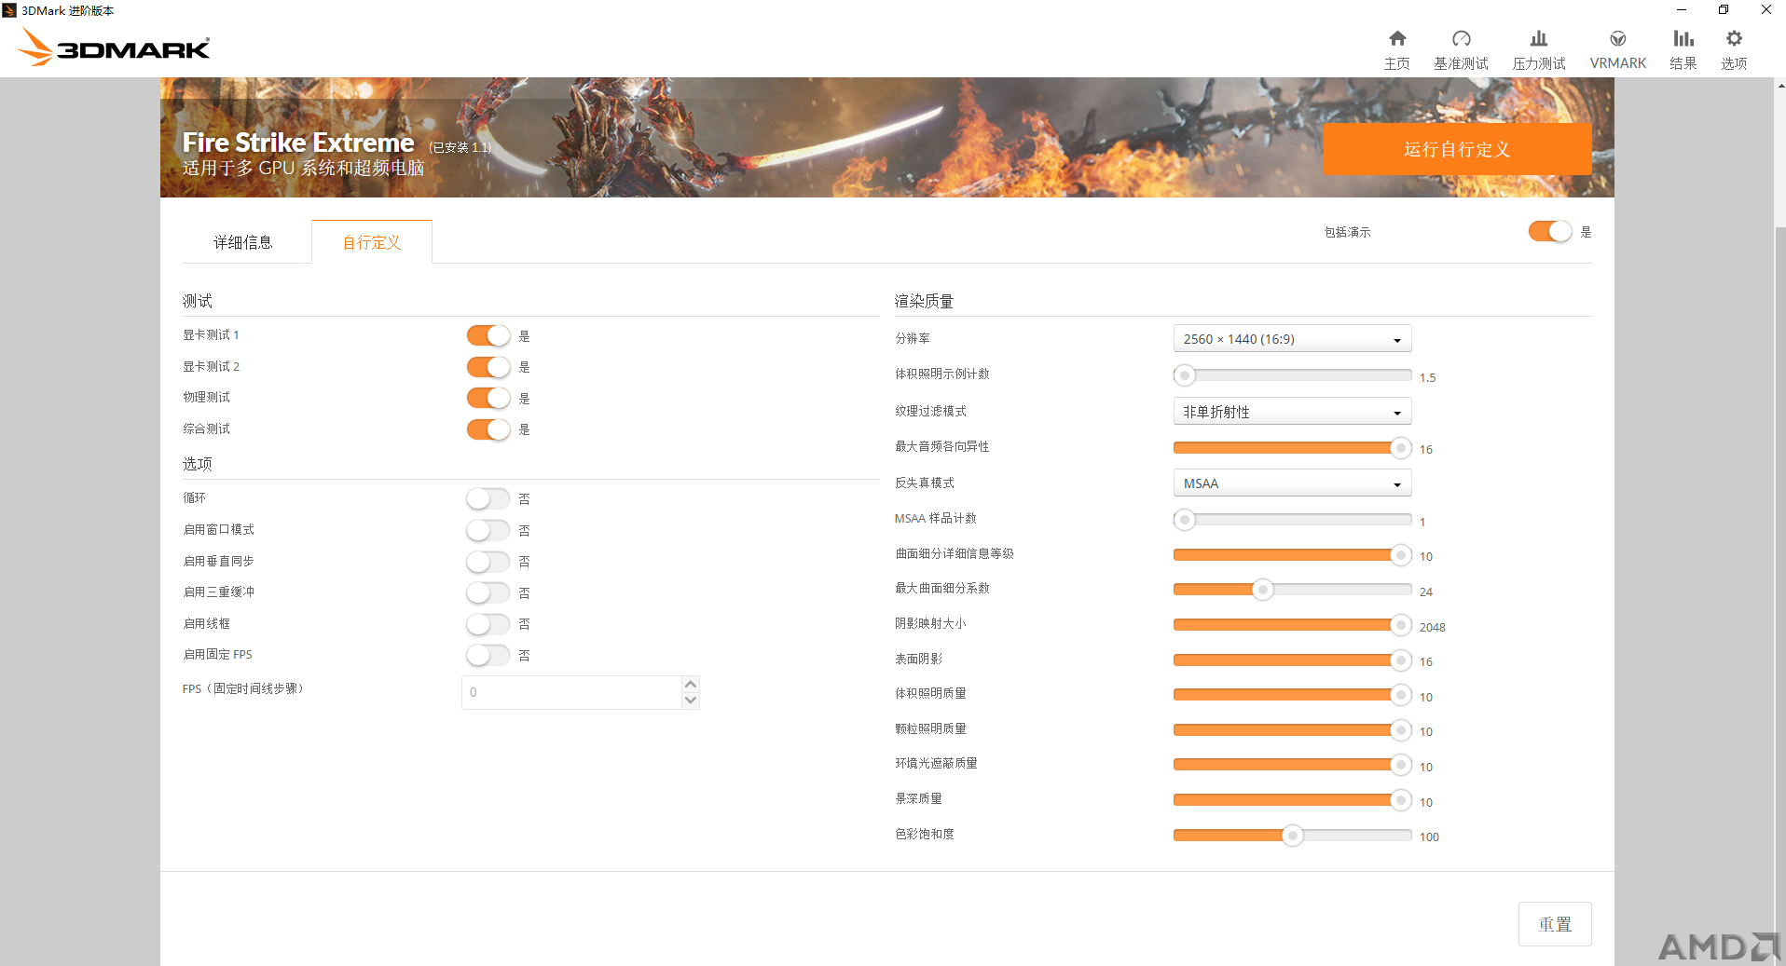Open the Options (选项) gear icon
Viewport: 1786px width, 966px height.
point(1734,38)
